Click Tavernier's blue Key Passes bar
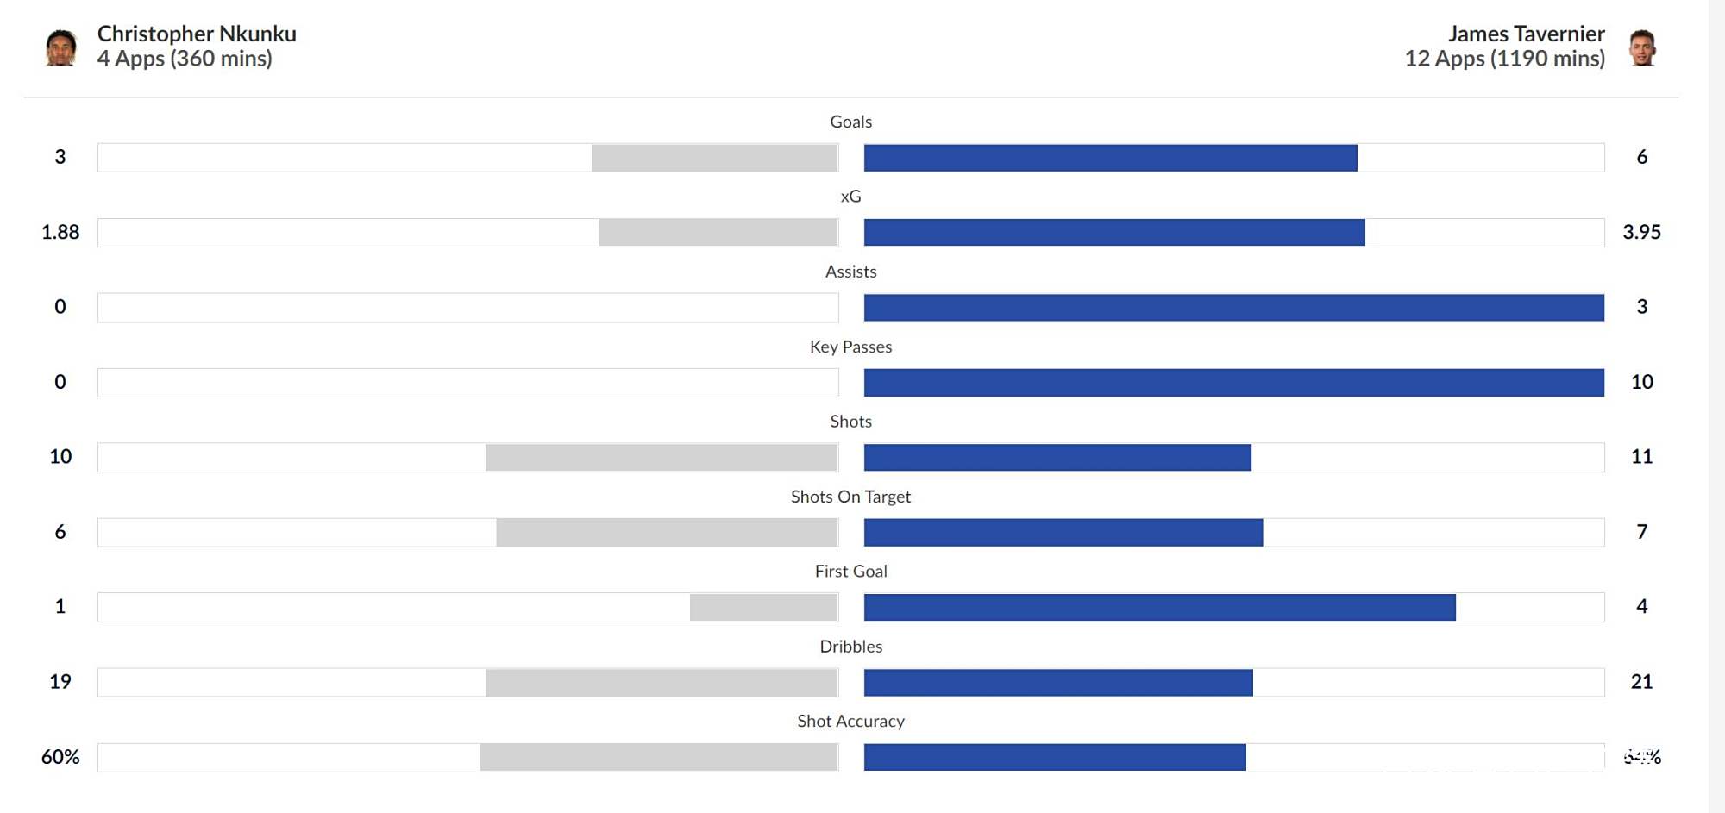The image size is (1725, 813). coord(1233,383)
